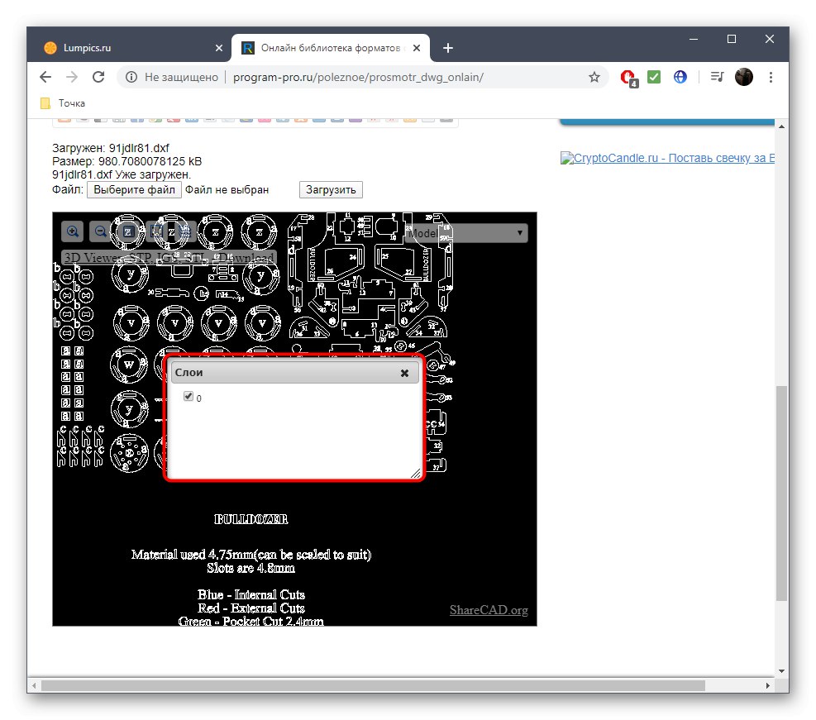Click the 'Slots are 4.8mm' drawing text
The width and height of the screenshot is (816, 720).
(x=251, y=568)
